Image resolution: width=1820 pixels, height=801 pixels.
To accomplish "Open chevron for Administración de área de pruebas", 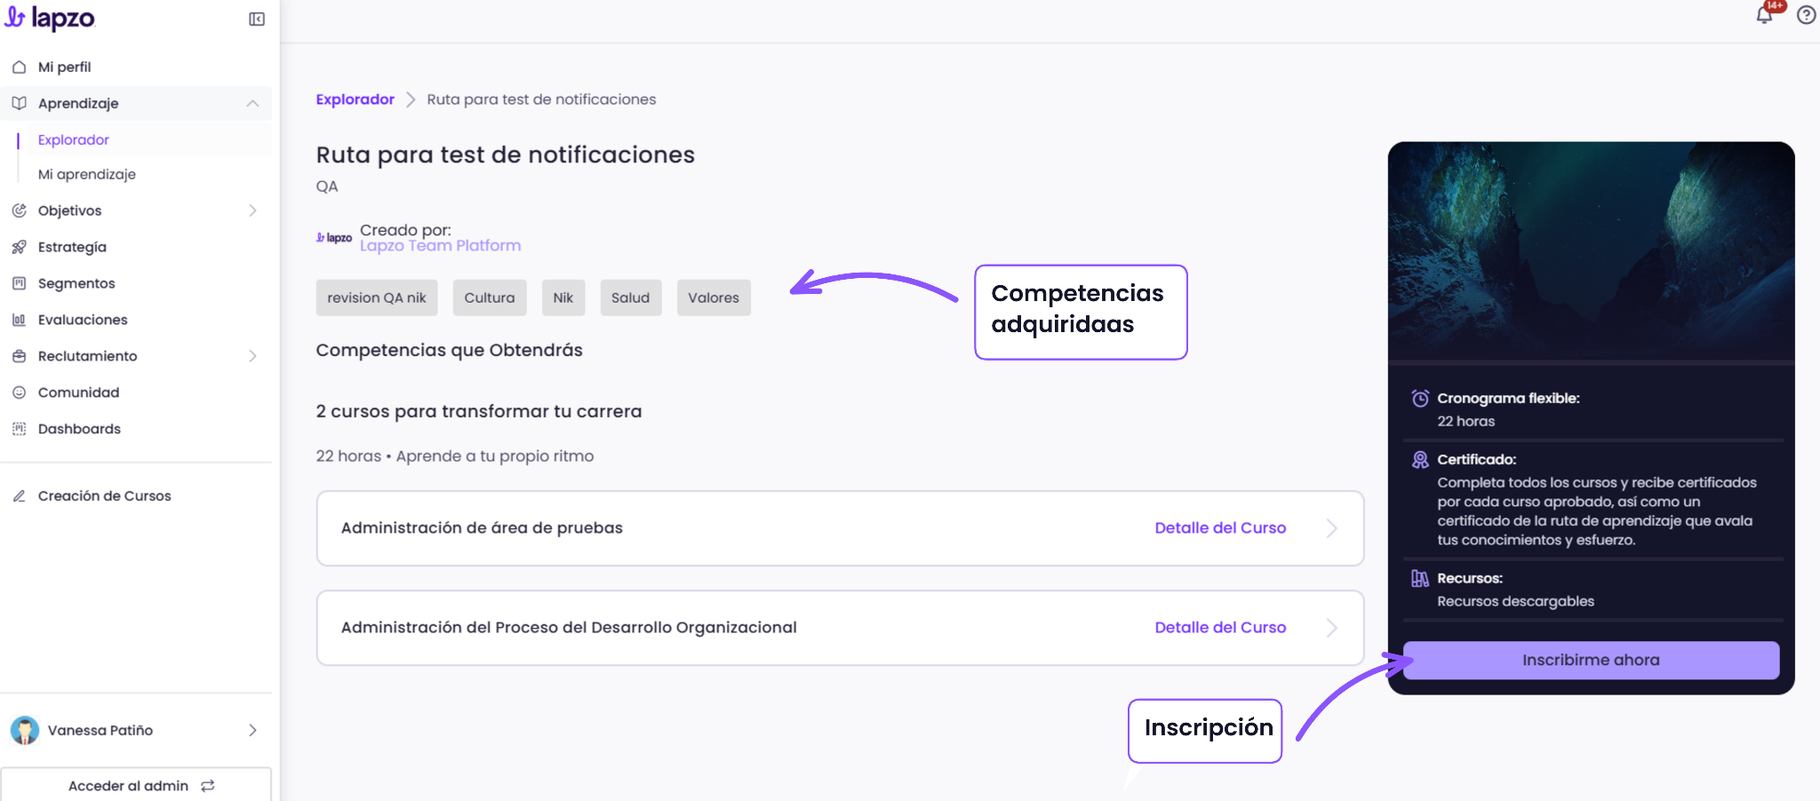I will [x=1331, y=528].
